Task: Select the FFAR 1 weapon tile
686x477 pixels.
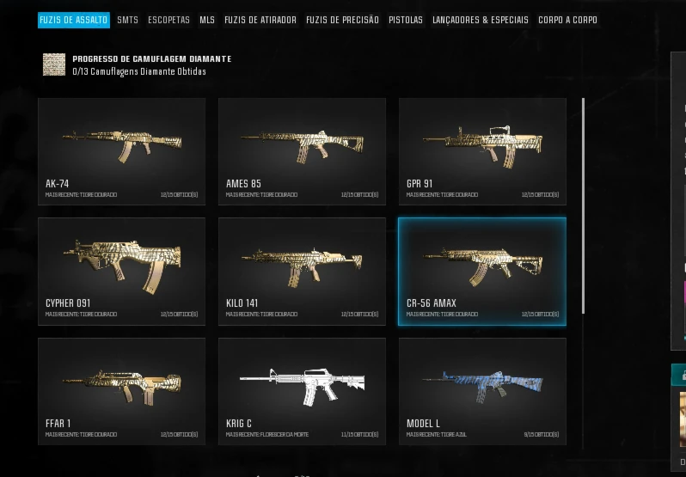Action: [x=121, y=391]
